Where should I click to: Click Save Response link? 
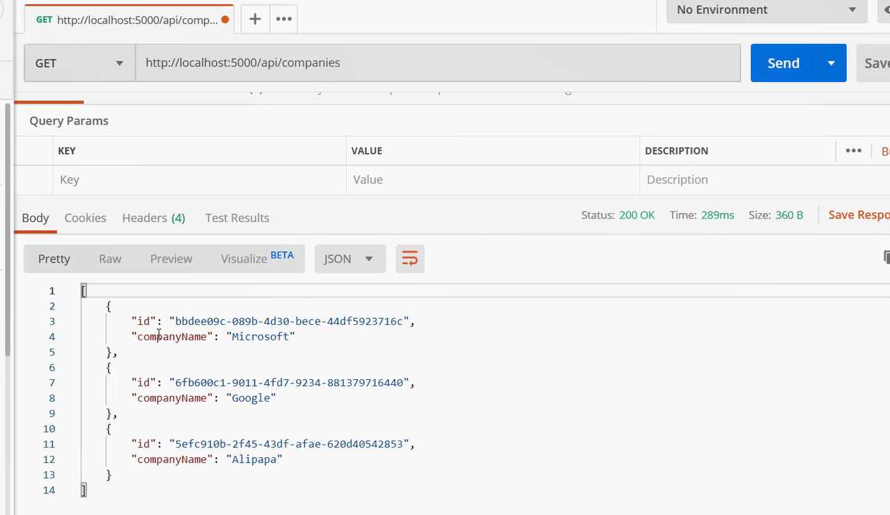(859, 215)
